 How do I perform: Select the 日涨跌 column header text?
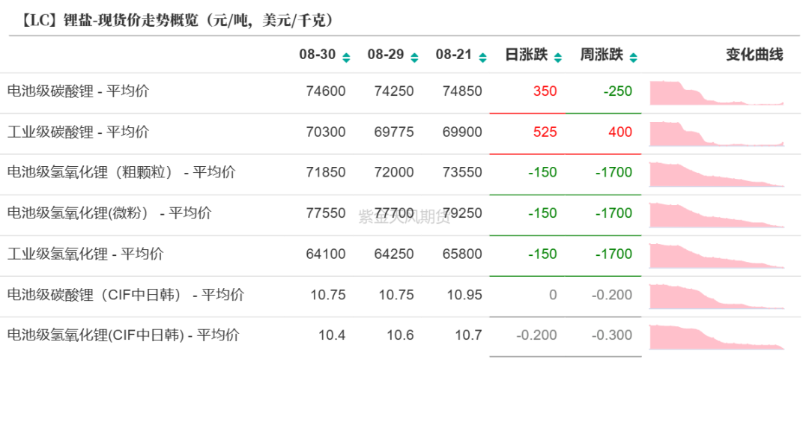point(527,55)
